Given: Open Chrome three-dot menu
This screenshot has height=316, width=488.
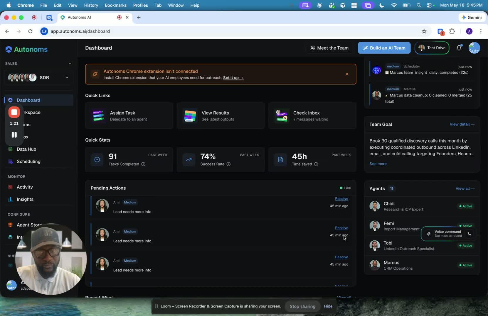Looking at the screenshot, I should click(481, 31).
